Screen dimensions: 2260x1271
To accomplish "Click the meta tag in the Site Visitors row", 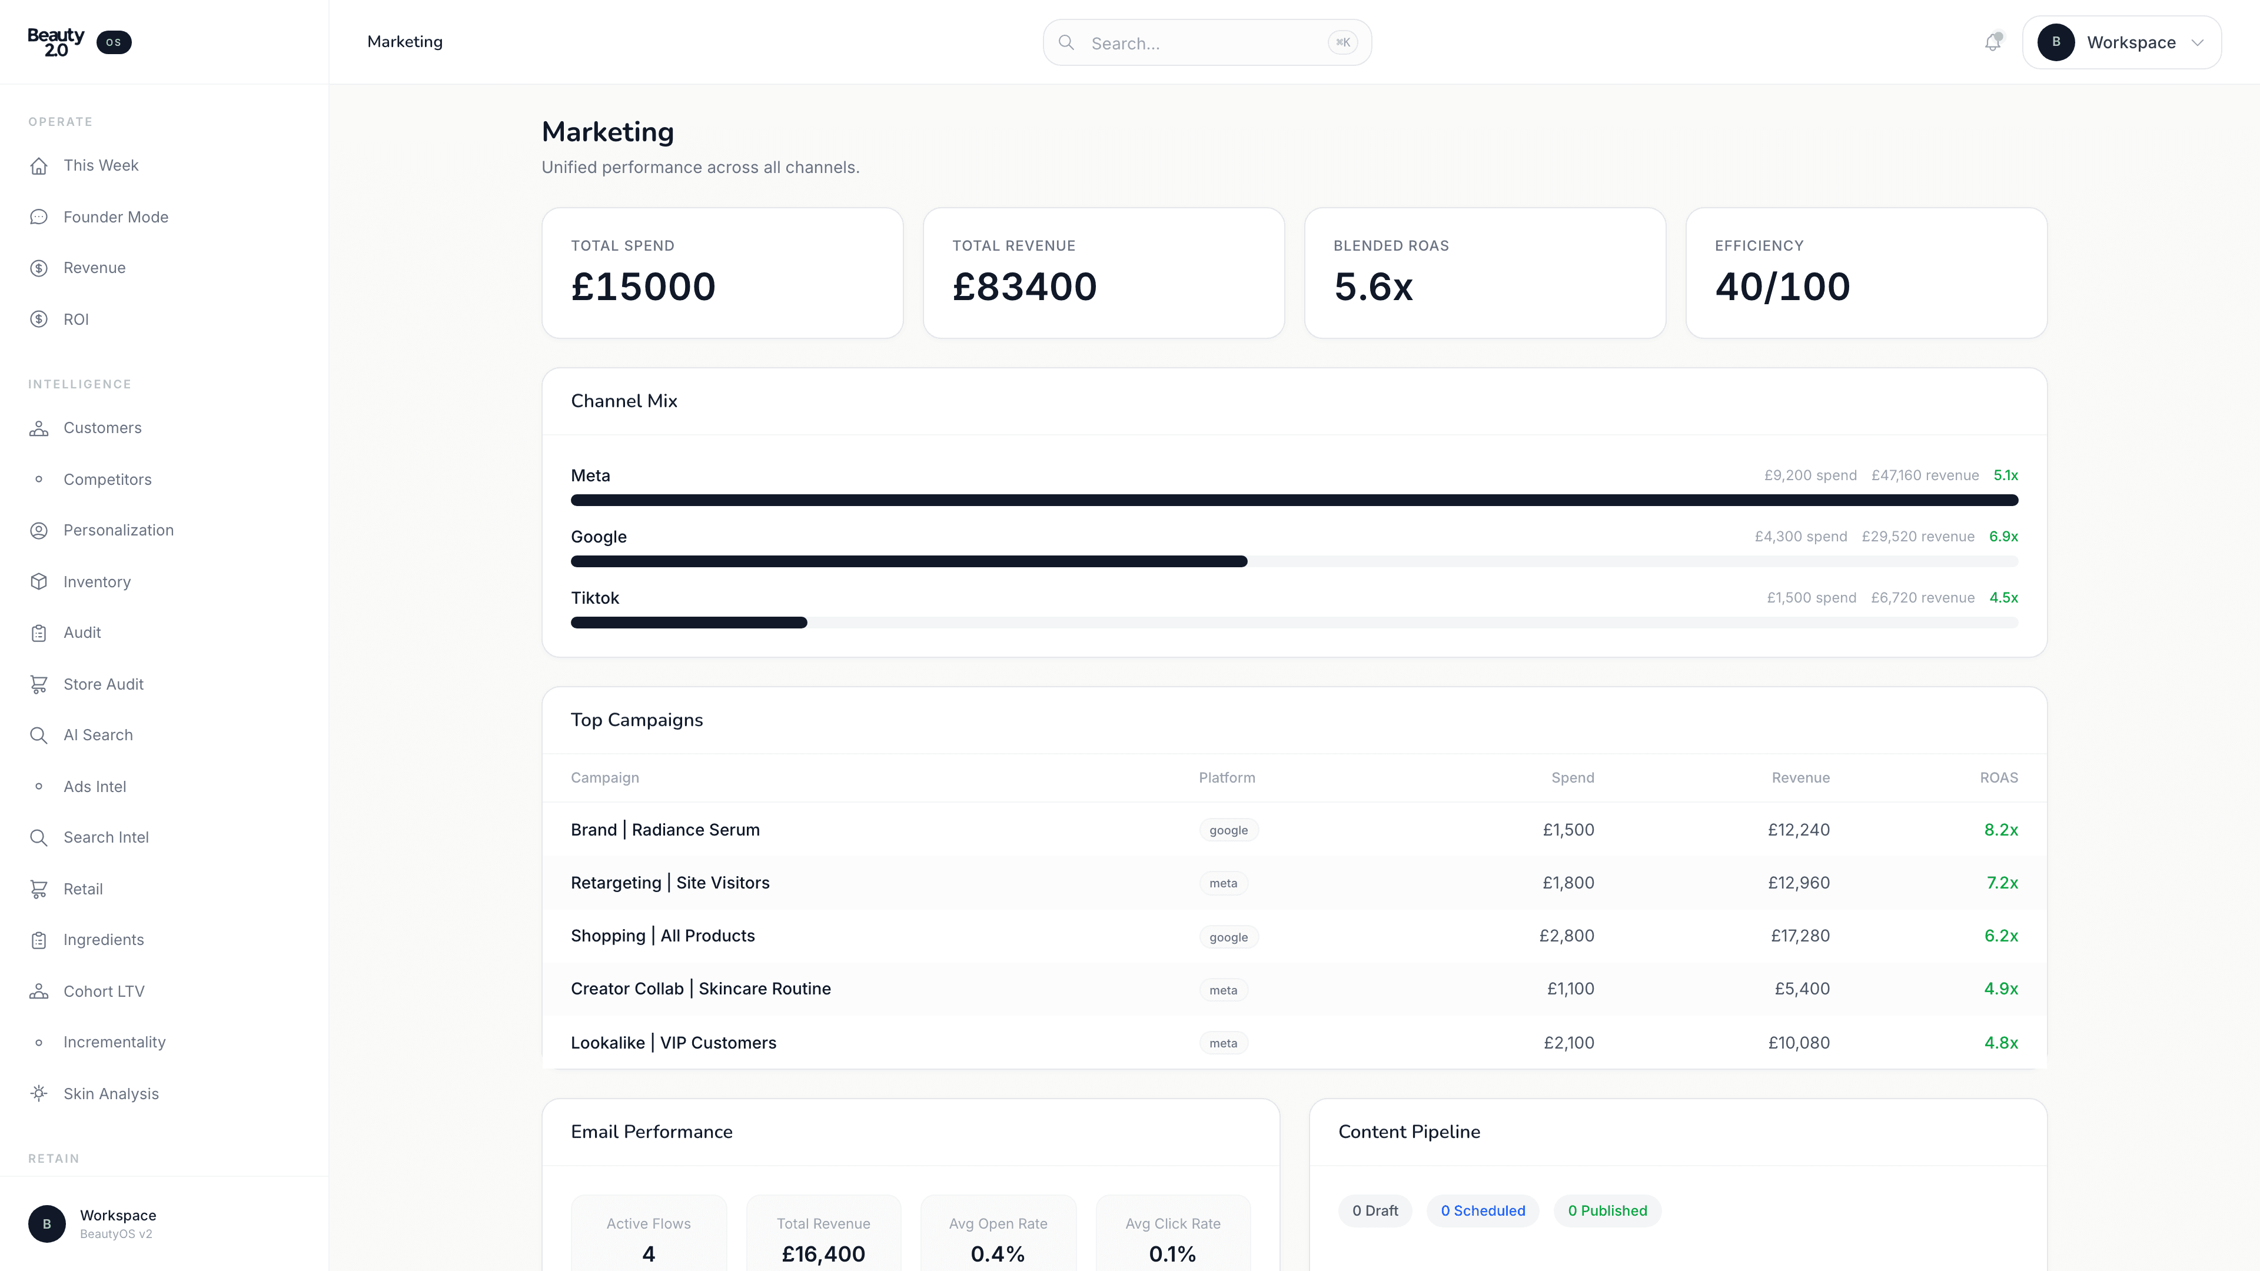I will coord(1223,883).
